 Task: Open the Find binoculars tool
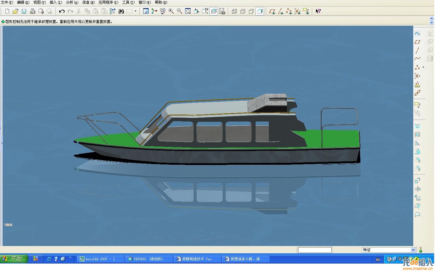(x=121, y=11)
